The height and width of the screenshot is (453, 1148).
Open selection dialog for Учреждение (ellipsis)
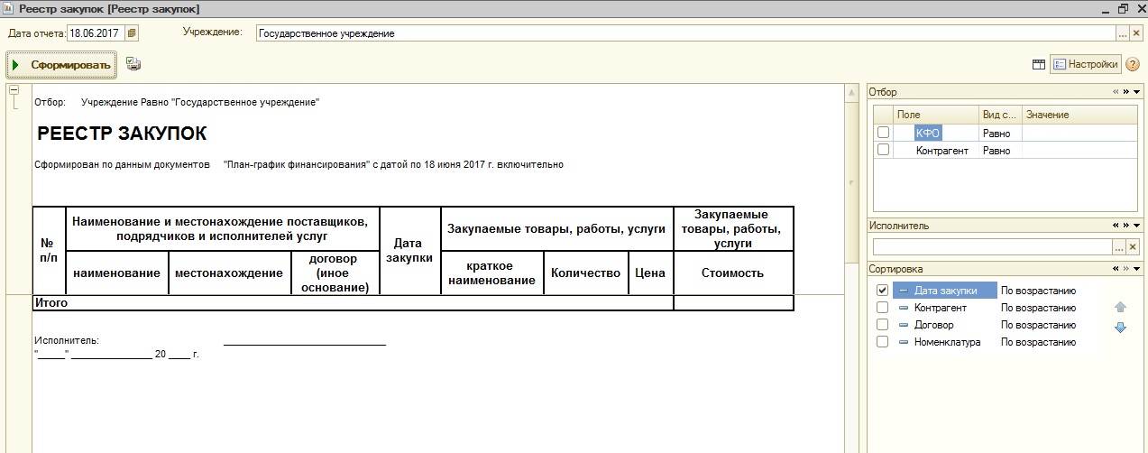point(1123,33)
